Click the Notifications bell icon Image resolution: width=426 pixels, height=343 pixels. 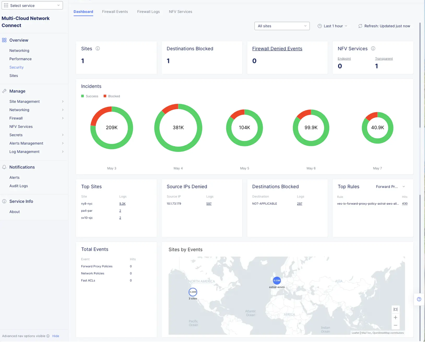[x=4, y=167]
